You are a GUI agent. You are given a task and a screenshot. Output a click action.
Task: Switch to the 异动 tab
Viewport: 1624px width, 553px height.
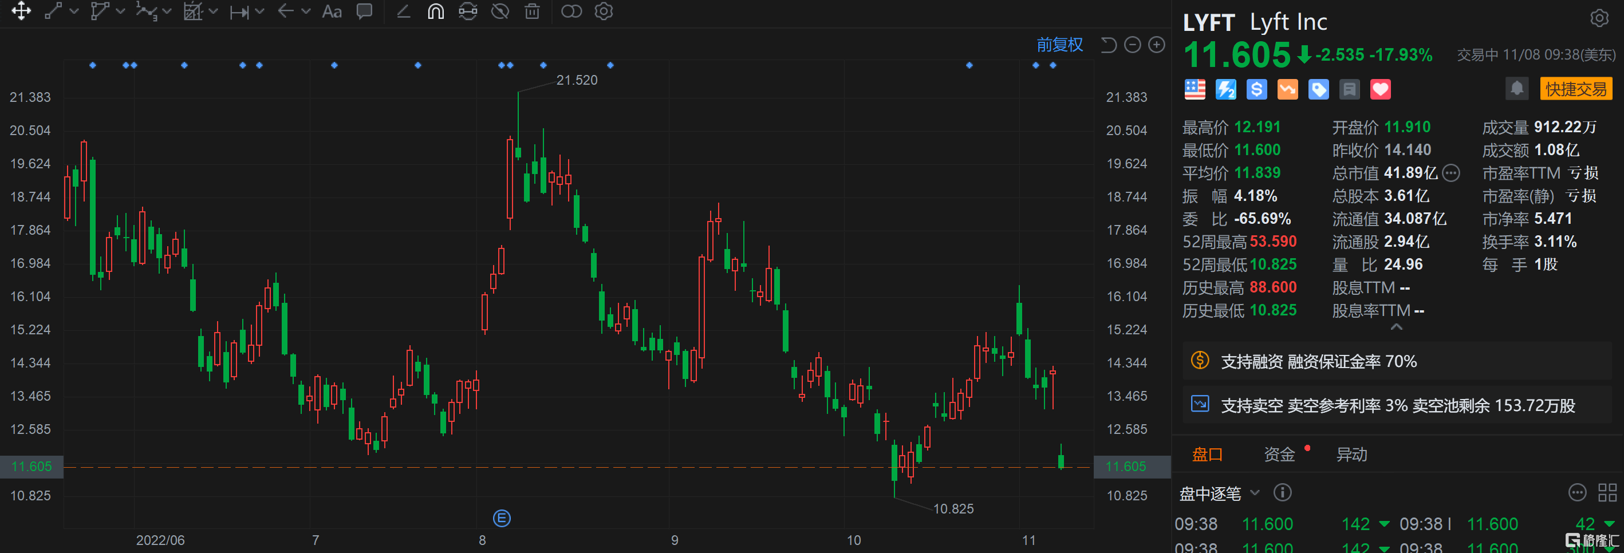[x=1351, y=455]
